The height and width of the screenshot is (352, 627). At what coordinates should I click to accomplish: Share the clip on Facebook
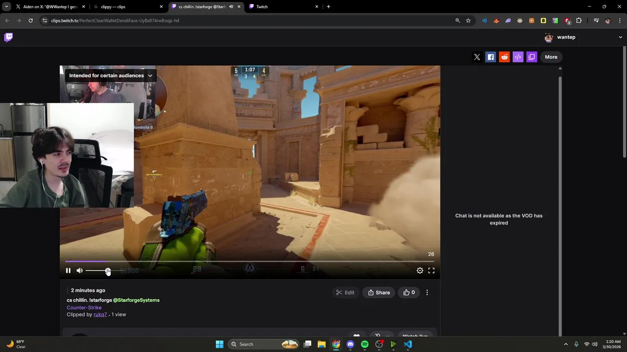click(491, 57)
